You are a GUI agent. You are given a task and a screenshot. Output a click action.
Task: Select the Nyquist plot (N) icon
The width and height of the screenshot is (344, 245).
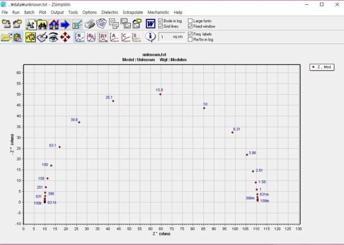[x=80, y=37]
